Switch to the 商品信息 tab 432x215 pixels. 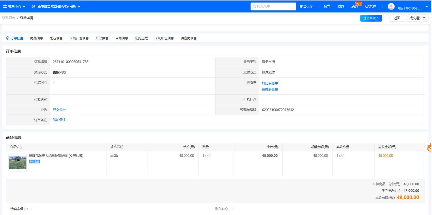37,38
